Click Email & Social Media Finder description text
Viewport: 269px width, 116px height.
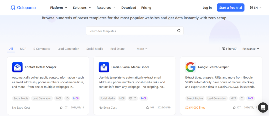tap(132, 82)
